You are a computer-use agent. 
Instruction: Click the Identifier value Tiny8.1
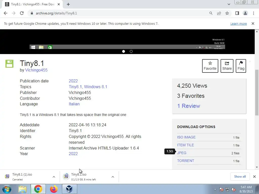coord(75,131)
